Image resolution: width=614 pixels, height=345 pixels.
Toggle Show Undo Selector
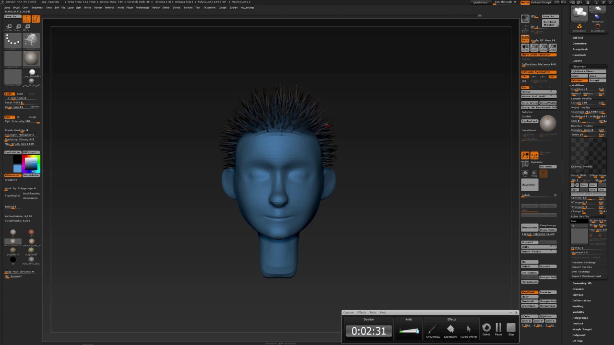tap(539, 55)
